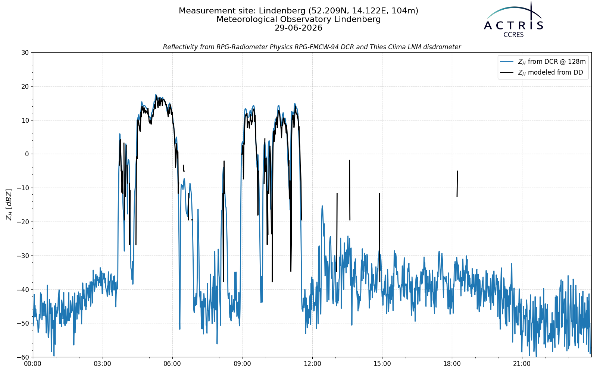
Task: Click the x-axis tick label 06:00
Action: [172, 364]
